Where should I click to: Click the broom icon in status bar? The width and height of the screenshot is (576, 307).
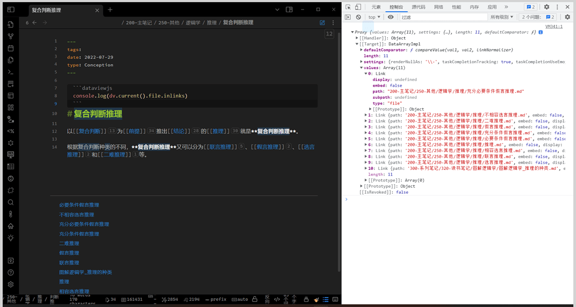[x=316, y=299]
